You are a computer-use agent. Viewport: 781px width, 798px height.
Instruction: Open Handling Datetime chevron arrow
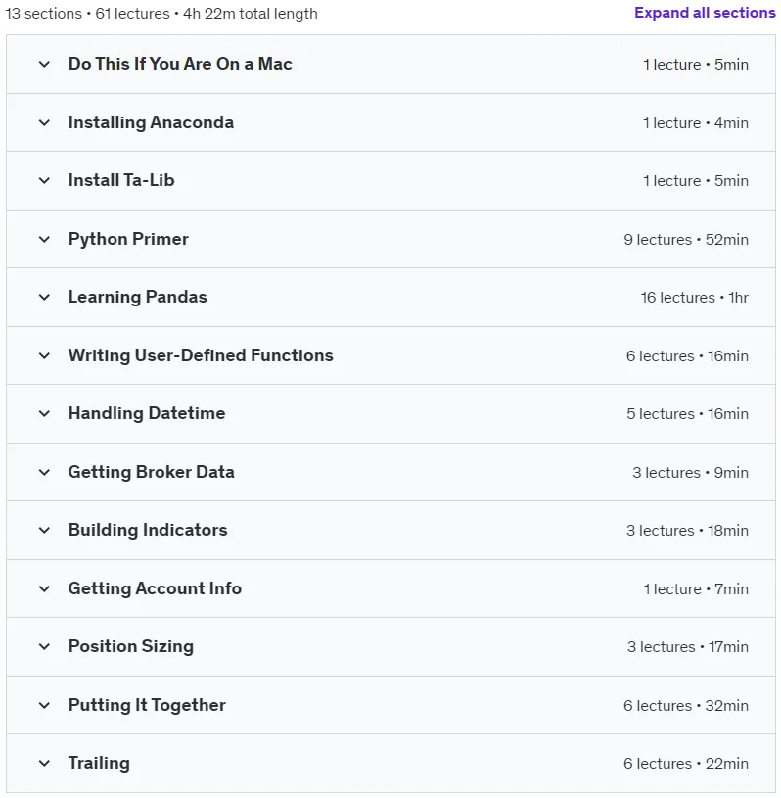pyautogui.click(x=44, y=414)
